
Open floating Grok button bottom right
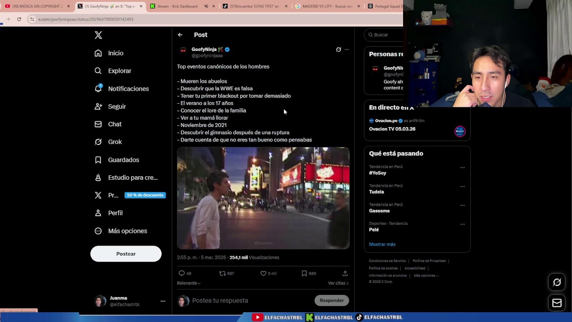557,282
